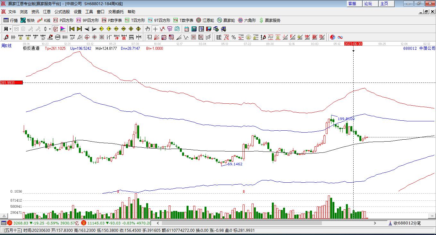Open the 六角形 hexagon tool
436x235 pixels.
coord(247,20)
